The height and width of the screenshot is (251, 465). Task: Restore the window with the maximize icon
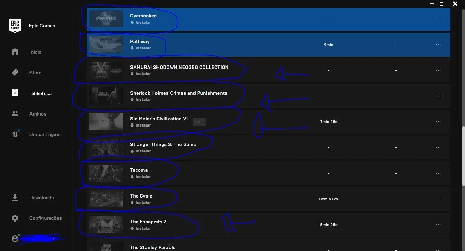[442, 4]
